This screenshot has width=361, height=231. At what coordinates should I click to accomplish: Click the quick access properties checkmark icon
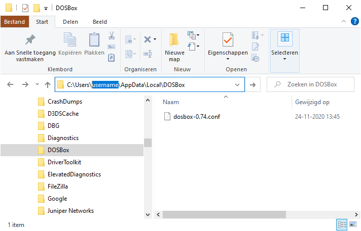[25, 8]
